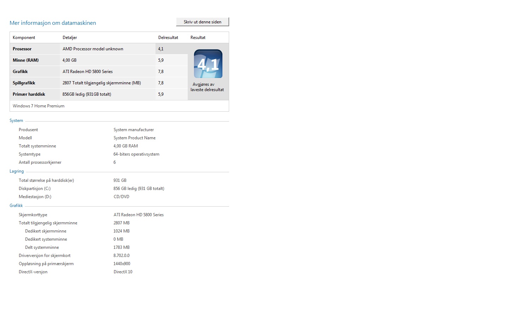Click the 'Grafikk' section heading below Lagring
Image resolution: width=510 pixels, height=319 pixels.
tap(16, 206)
